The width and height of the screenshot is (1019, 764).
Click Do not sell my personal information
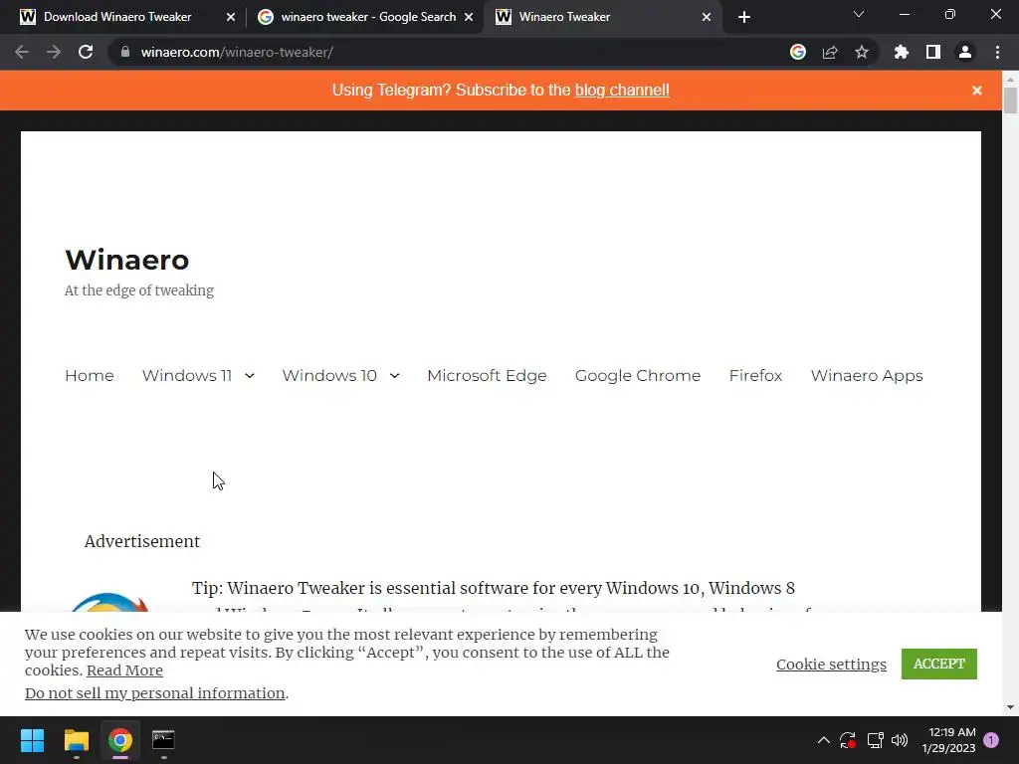point(154,693)
